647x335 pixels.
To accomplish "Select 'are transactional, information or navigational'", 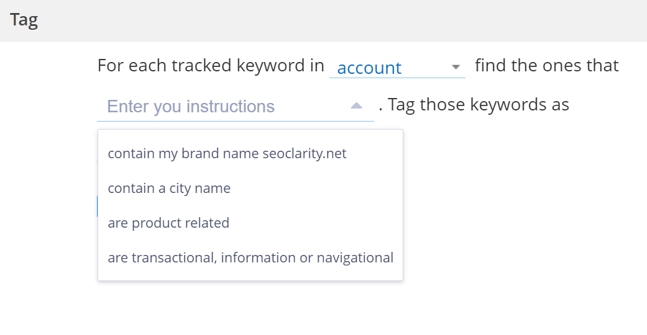I will click(250, 257).
